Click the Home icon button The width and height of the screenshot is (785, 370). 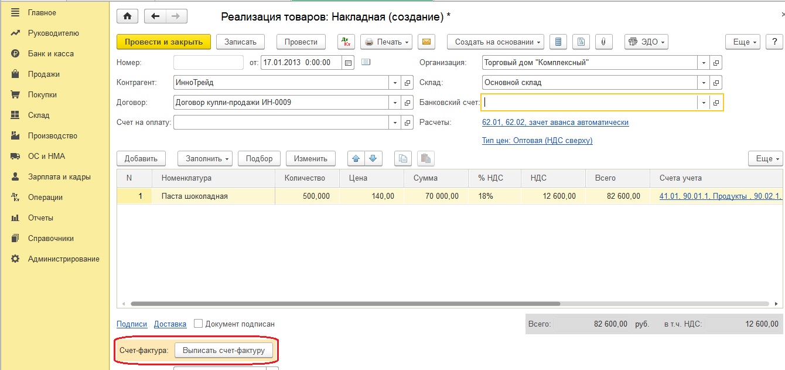[x=127, y=16]
